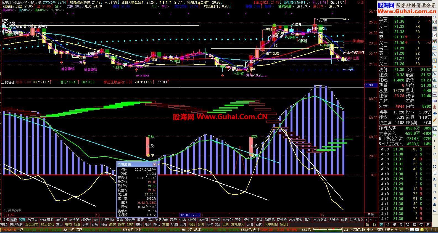Switch to 价 price tab in bottom right
This screenshot has width=438, height=233.
click(388, 225)
